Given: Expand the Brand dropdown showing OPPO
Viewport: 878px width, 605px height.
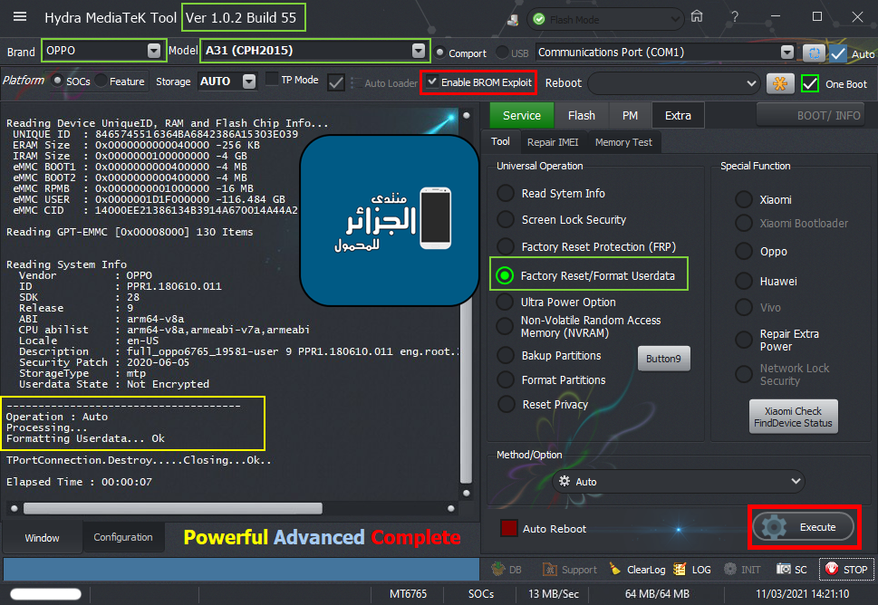Looking at the screenshot, I should (153, 51).
